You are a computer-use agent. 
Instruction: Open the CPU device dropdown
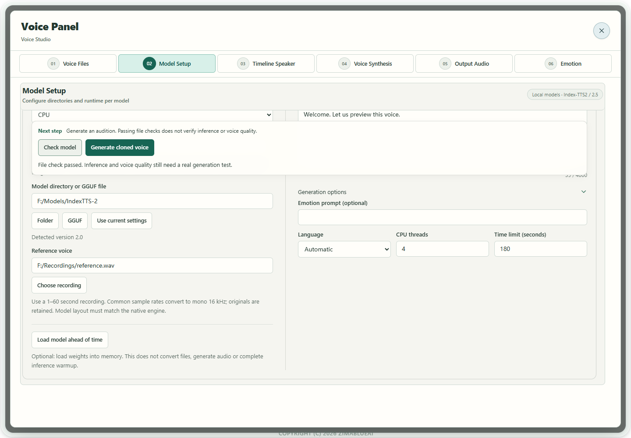coord(152,115)
